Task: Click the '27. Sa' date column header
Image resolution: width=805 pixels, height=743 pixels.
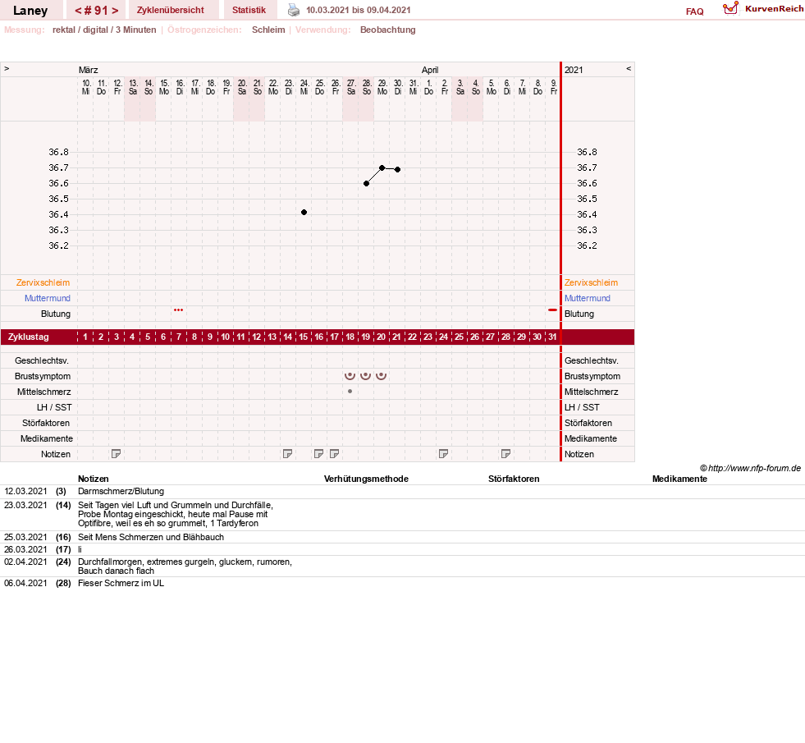Action: point(351,87)
